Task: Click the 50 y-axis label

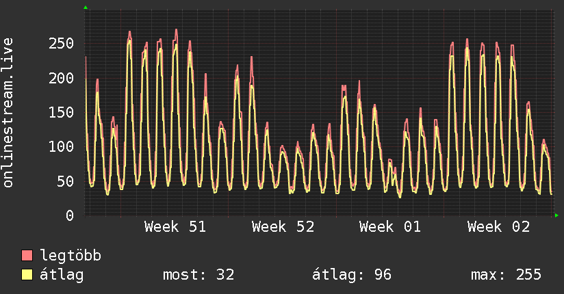Action: pos(66,181)
